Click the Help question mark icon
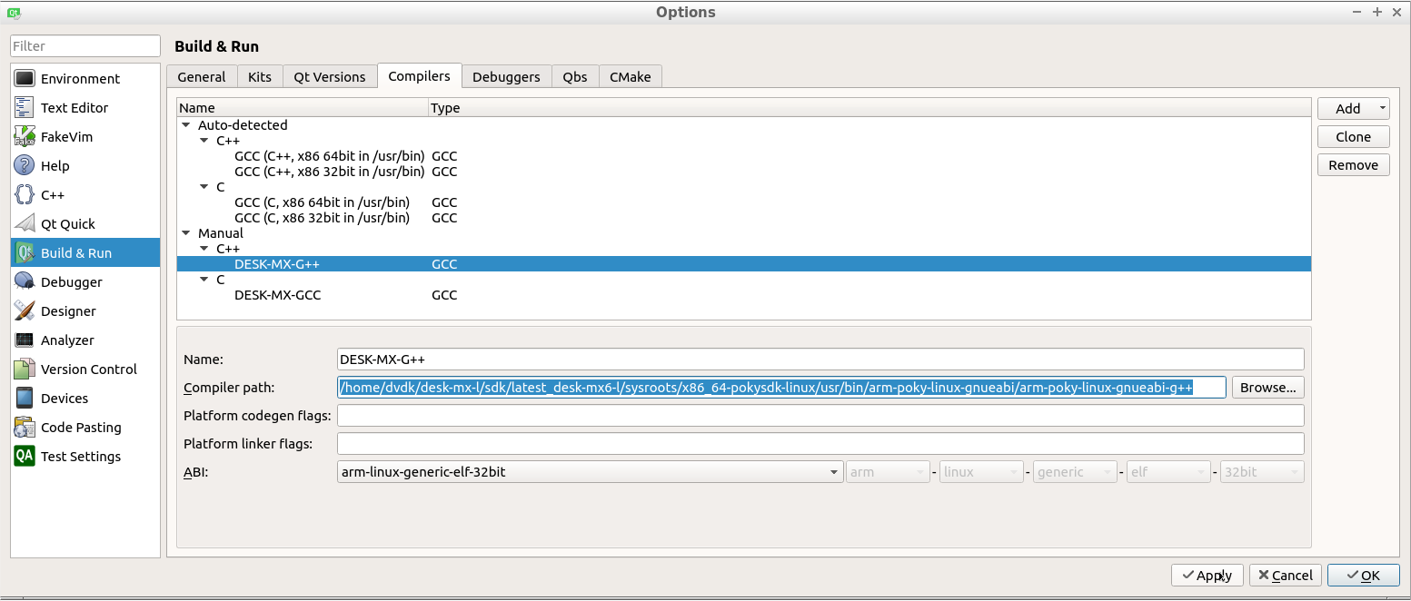The width and height of the screenshot is (1411, 601). (x=25, y=166)
